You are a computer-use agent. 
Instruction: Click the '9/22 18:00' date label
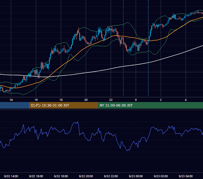click(61, 176)
